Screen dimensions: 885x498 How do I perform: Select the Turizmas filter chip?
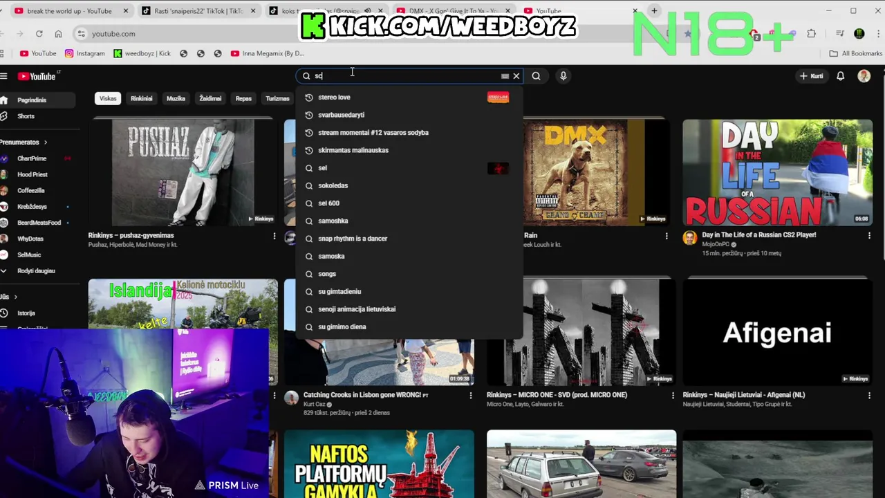coord(277,99)
